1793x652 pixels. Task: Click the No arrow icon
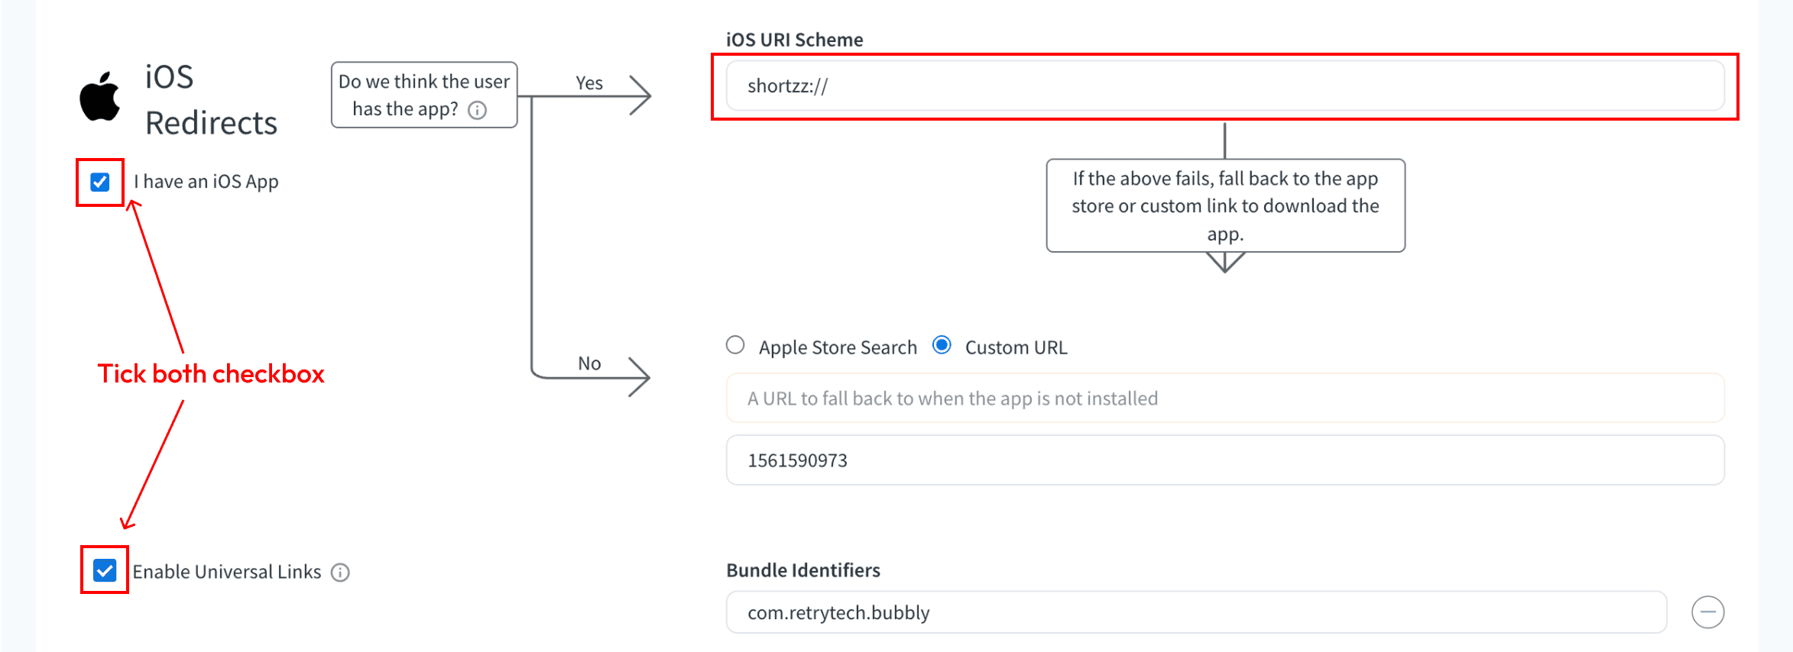point(638,376)
